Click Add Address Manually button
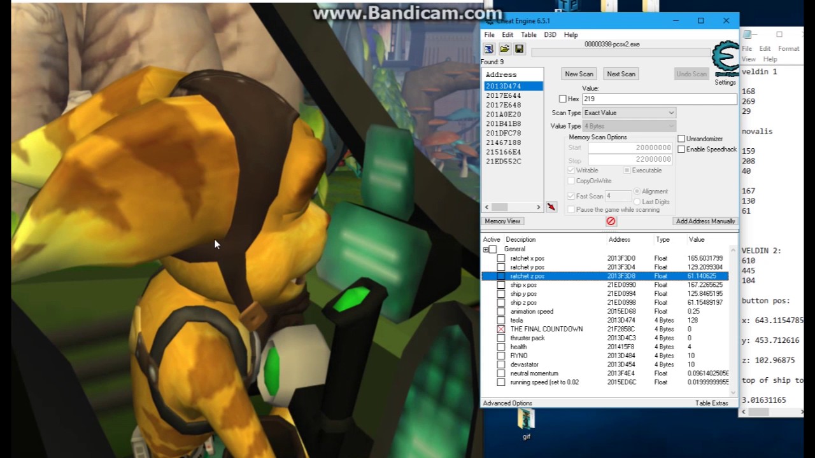This screenshot has height=458, width=815. point(705,221)
